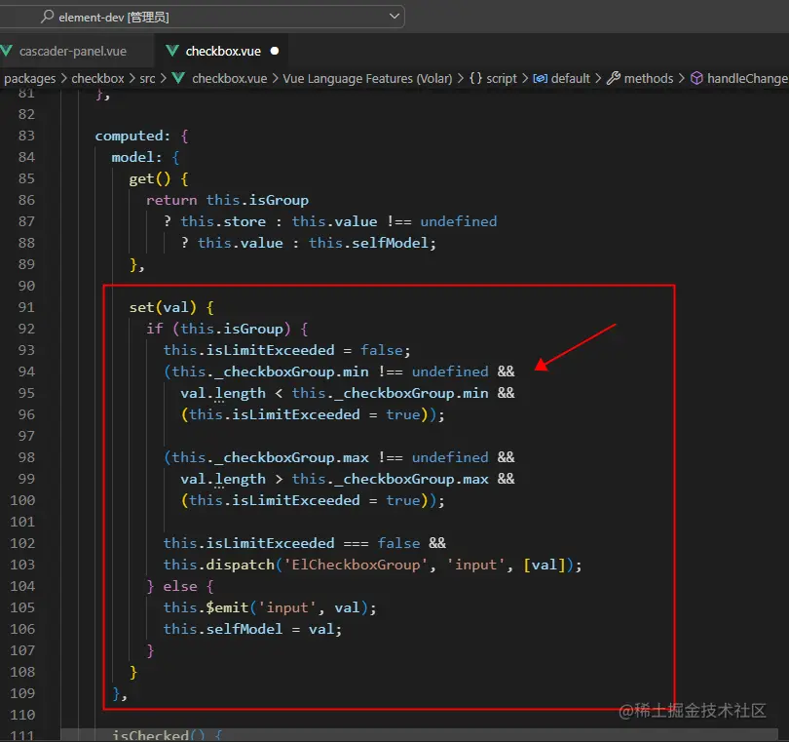Click '$emit' on line 105

point(227,607)
